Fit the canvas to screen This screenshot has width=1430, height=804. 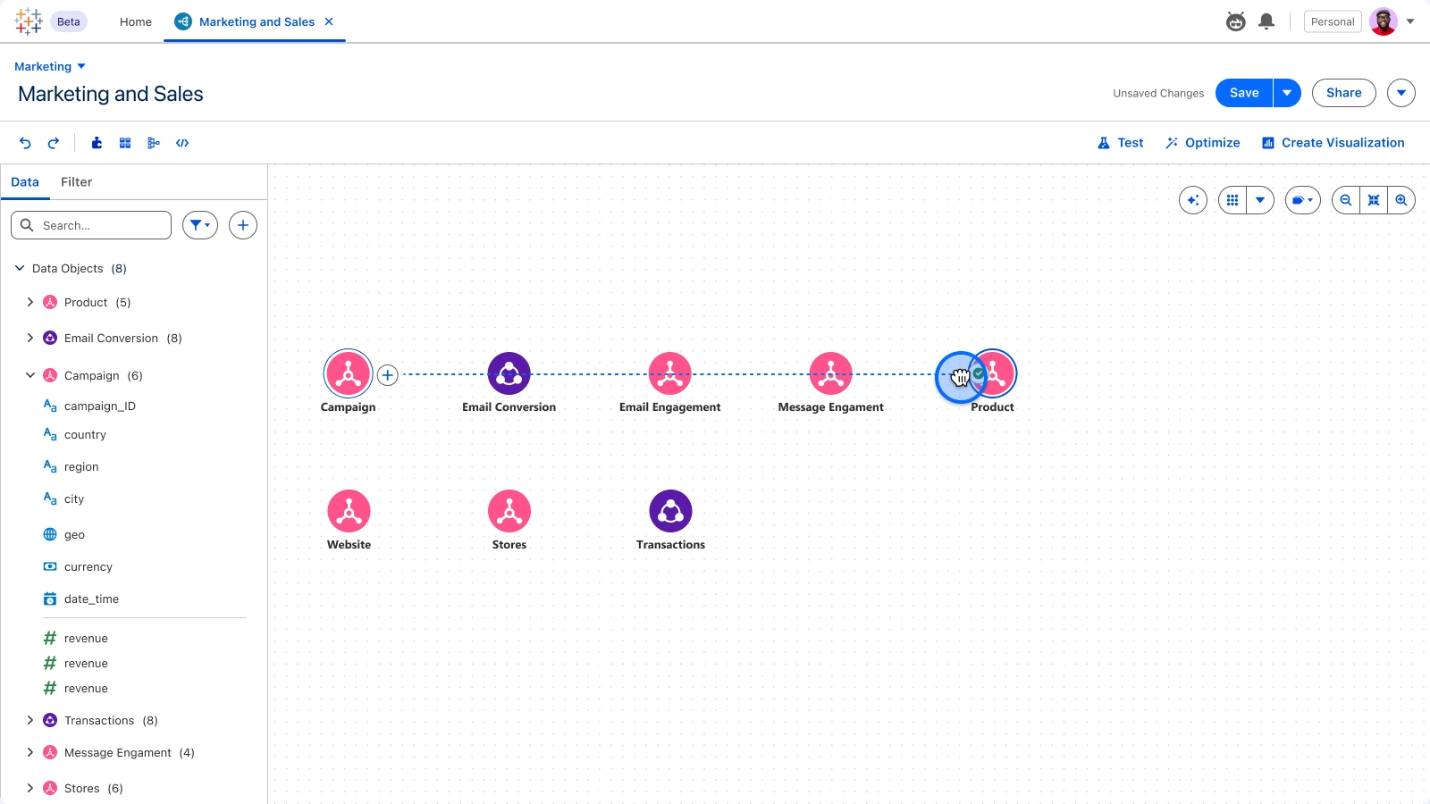coord(1374,200)
